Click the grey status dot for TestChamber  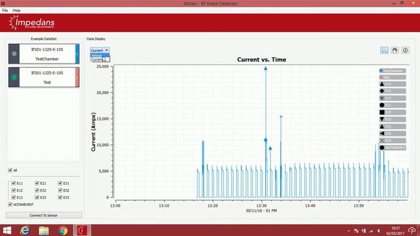pos(14,54)
